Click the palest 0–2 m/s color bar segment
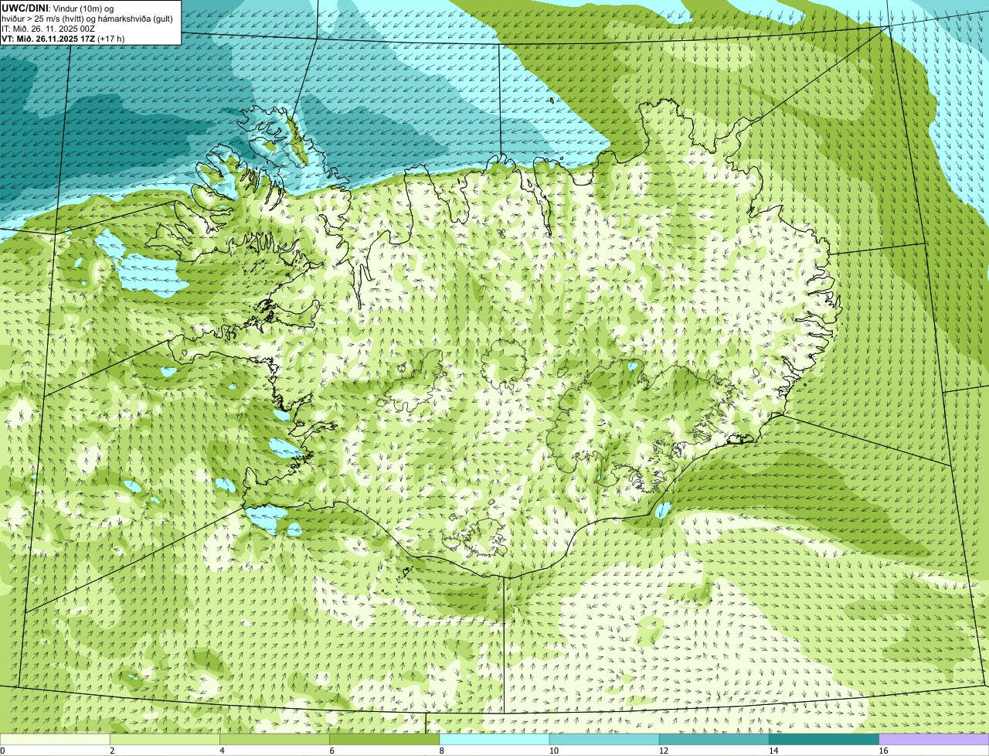 55,740
